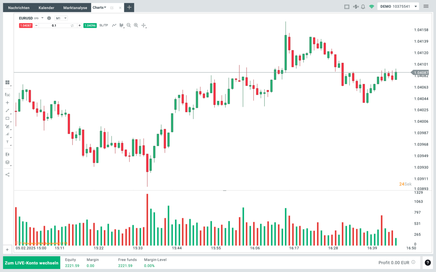Screen dimensions: 436x272
Task: Switch to the Kalender tab
Action: pyautogui.click(x=46, y=8)
